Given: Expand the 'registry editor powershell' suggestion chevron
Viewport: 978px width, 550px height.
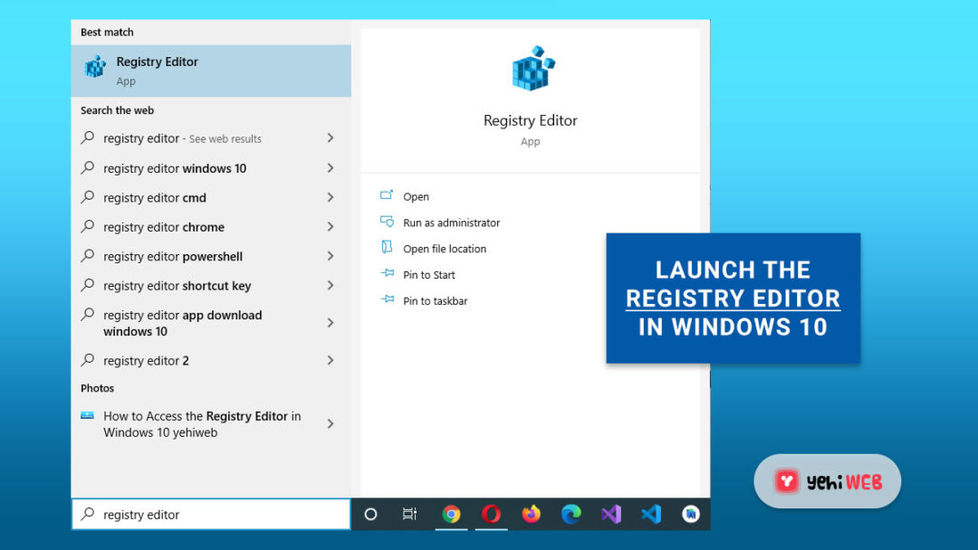Looking at the screenshot, I should click(x=331, y=256).
